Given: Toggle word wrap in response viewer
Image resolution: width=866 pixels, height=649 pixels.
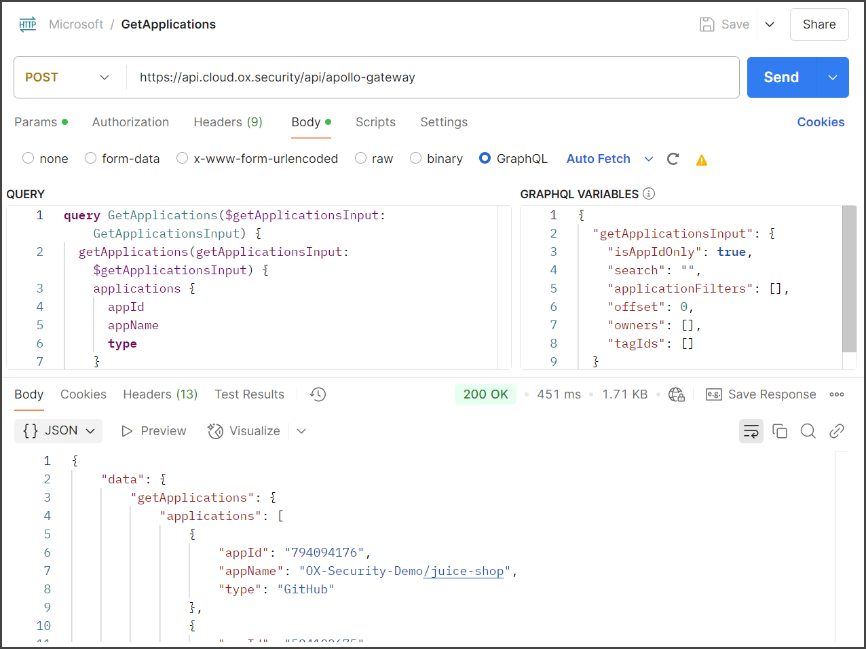Looking at the screenshot, I should tap(751, 431).
